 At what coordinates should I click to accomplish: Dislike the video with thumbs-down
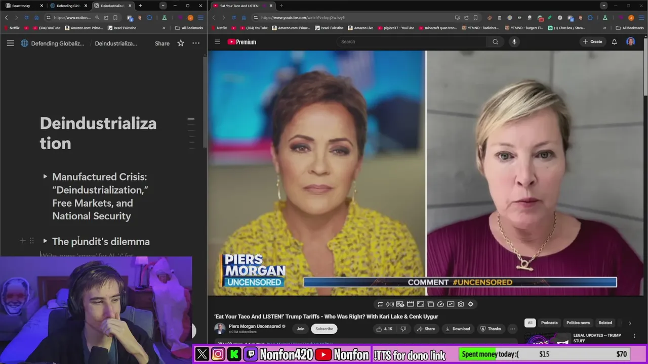tap(403, 329)
